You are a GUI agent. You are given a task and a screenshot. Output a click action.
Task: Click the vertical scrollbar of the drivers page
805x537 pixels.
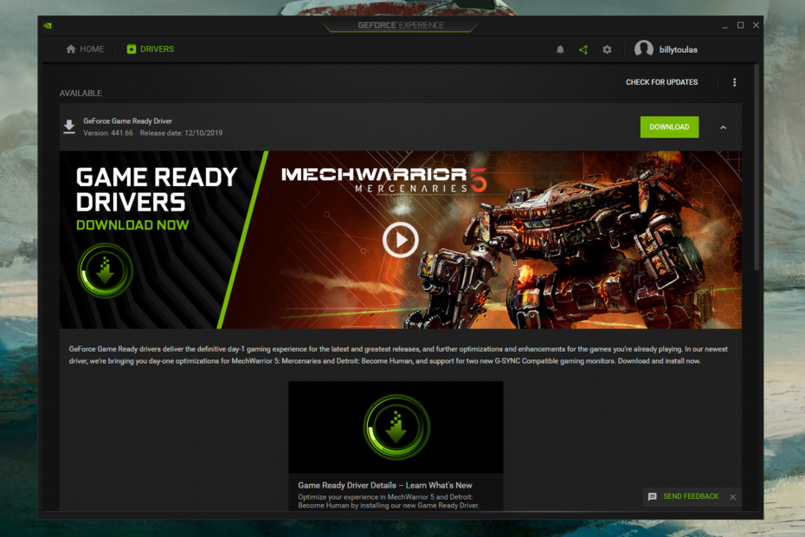click(x=757, y=167)
